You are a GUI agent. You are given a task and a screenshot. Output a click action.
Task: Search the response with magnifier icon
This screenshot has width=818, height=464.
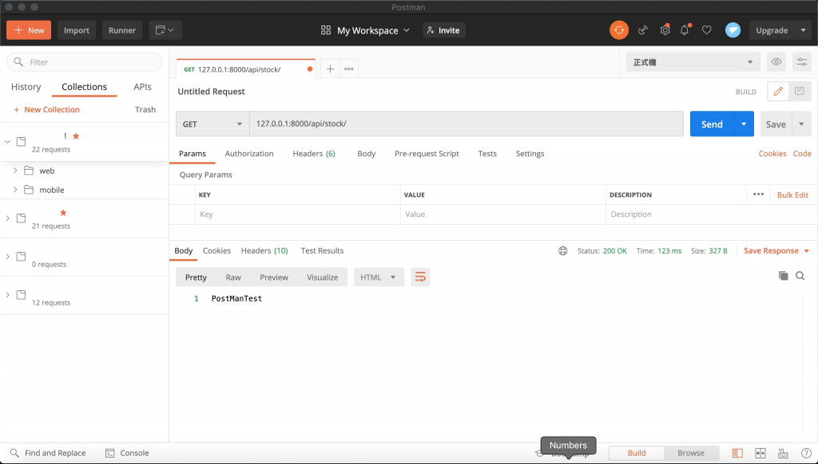[800, 276]
